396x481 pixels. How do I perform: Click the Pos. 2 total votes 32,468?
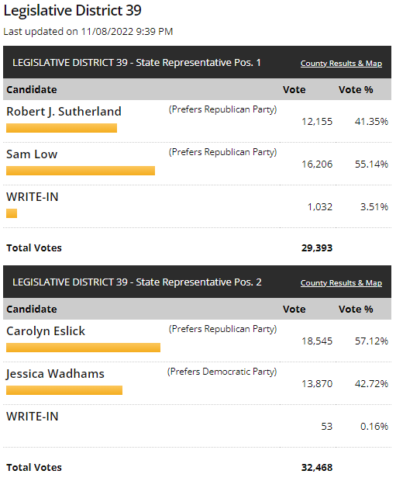(x=317, y=468)
